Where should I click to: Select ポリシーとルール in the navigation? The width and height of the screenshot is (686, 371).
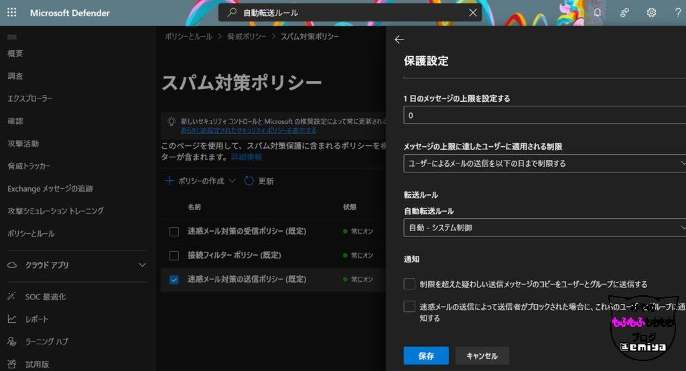(31, 234)
